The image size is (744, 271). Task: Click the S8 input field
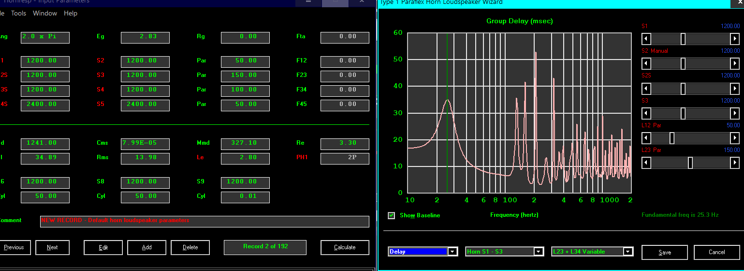coord(145,182)
